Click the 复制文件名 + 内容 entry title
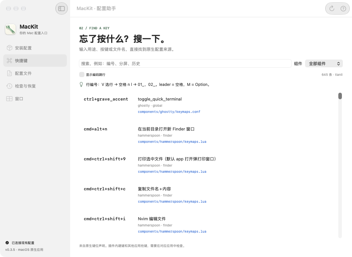The height and width of the screenshot is (257, 352). [154, 189]
